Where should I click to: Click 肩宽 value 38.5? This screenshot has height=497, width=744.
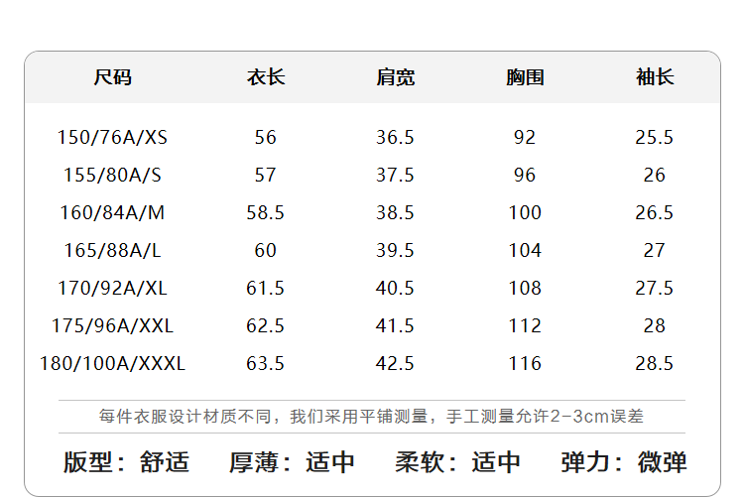coord(395,212)
